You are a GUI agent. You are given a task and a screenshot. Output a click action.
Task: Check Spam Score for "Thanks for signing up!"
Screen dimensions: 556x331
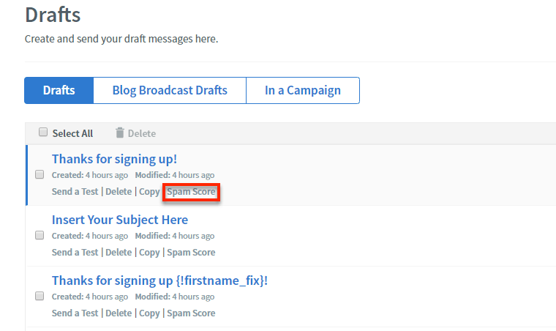[x=192, y=192]
